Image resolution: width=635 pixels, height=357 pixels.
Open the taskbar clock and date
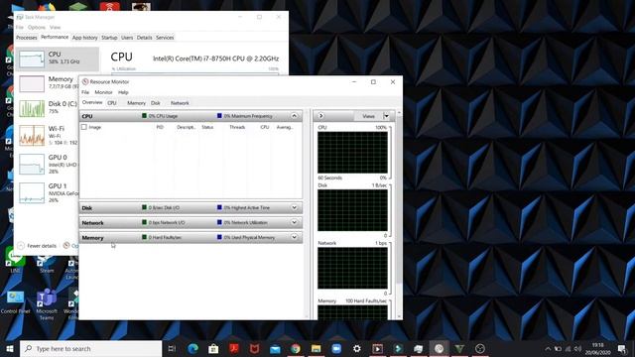(597, 349)
